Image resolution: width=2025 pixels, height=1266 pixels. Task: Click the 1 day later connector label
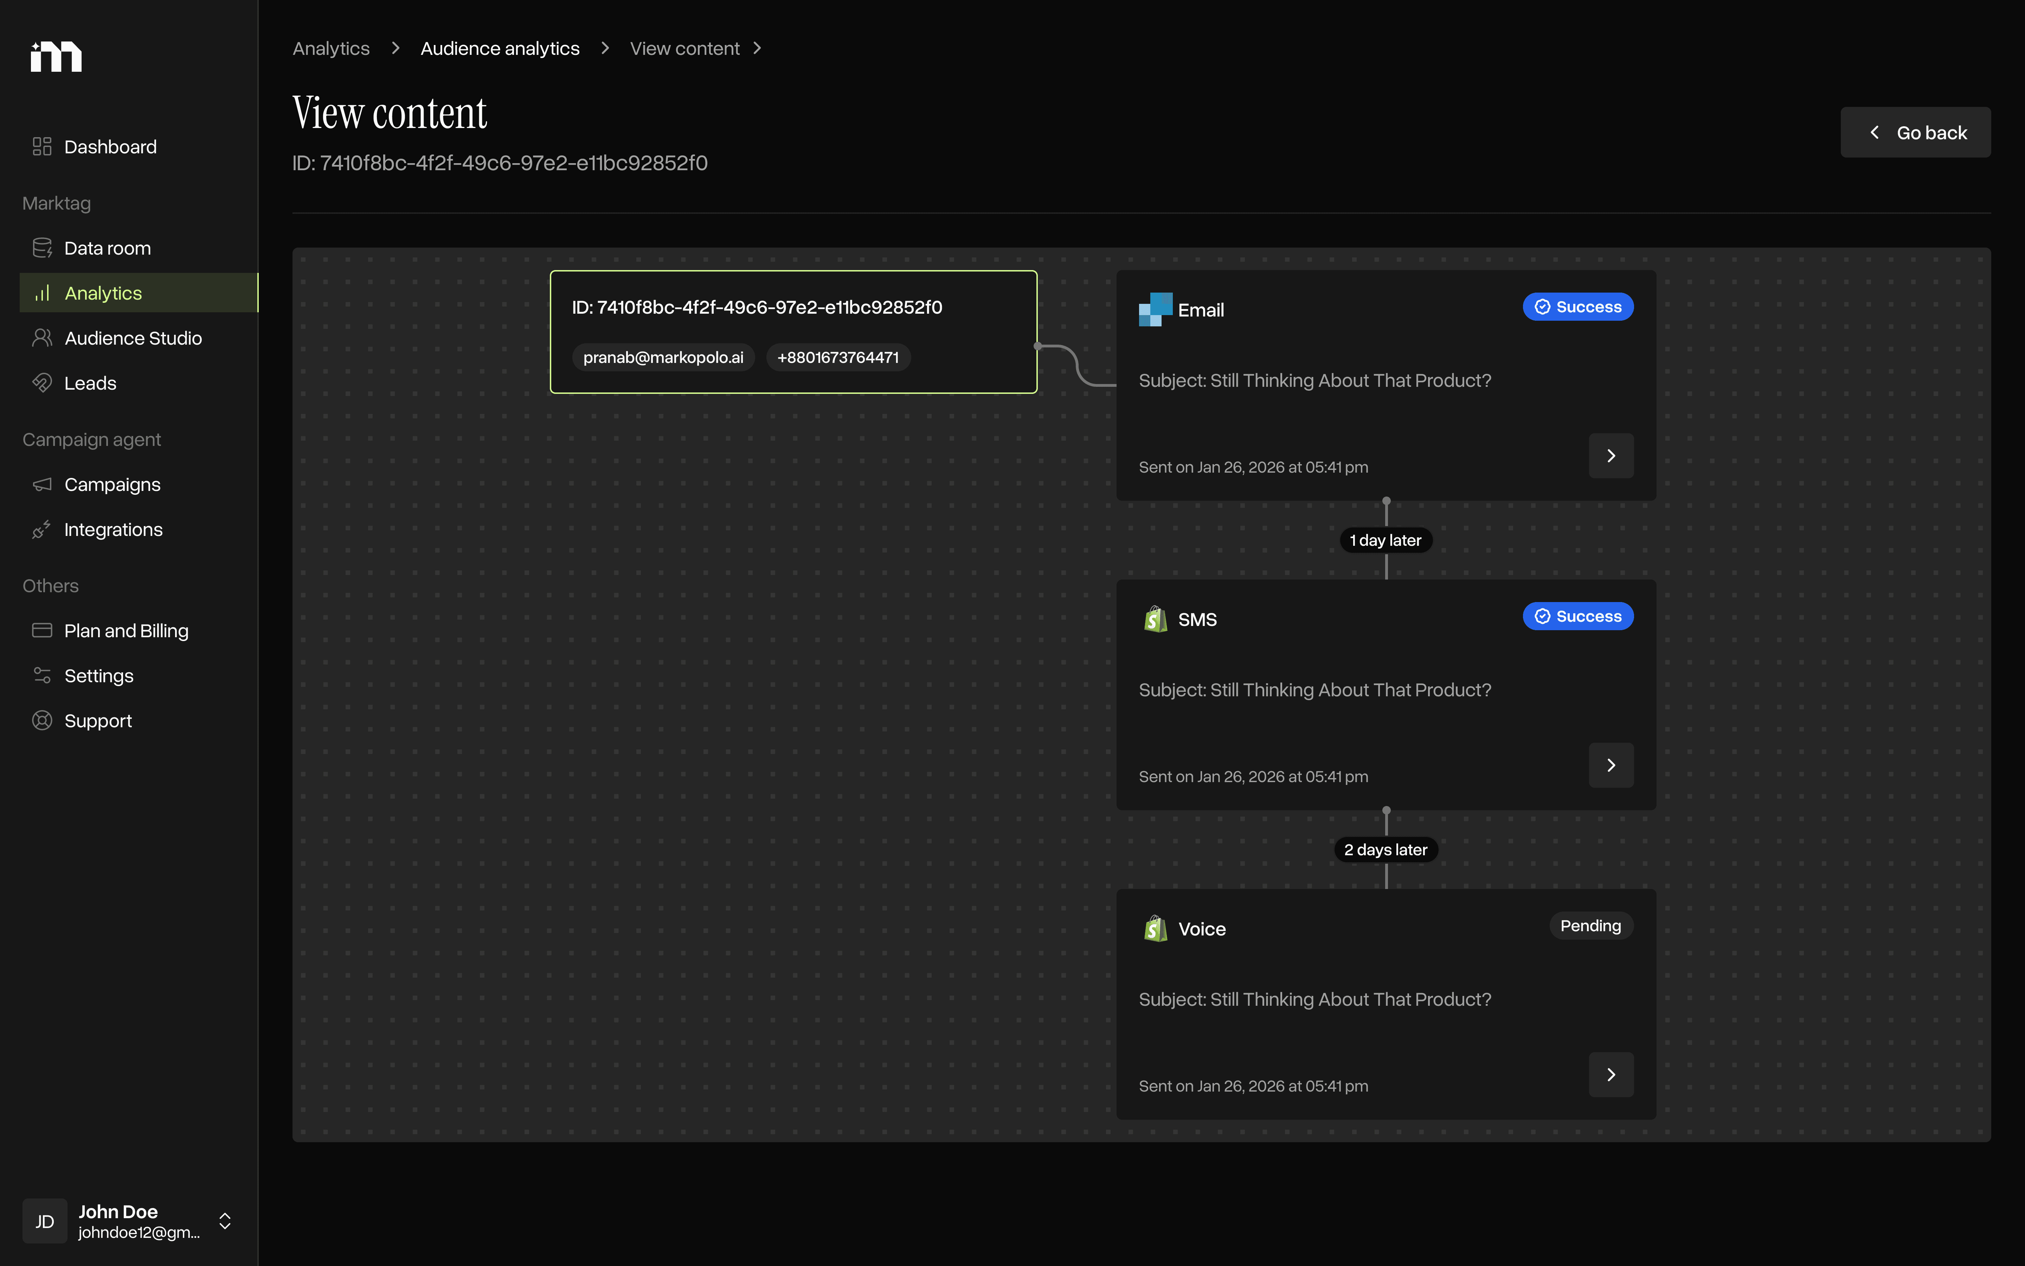[1386, 540]
